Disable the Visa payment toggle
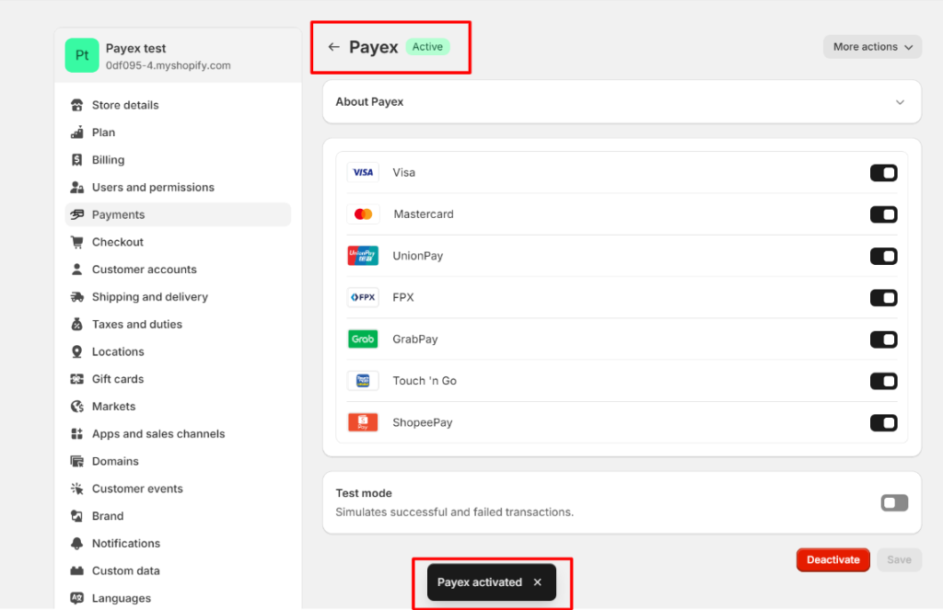Screen dimensions: 943x610 point(883,172)
